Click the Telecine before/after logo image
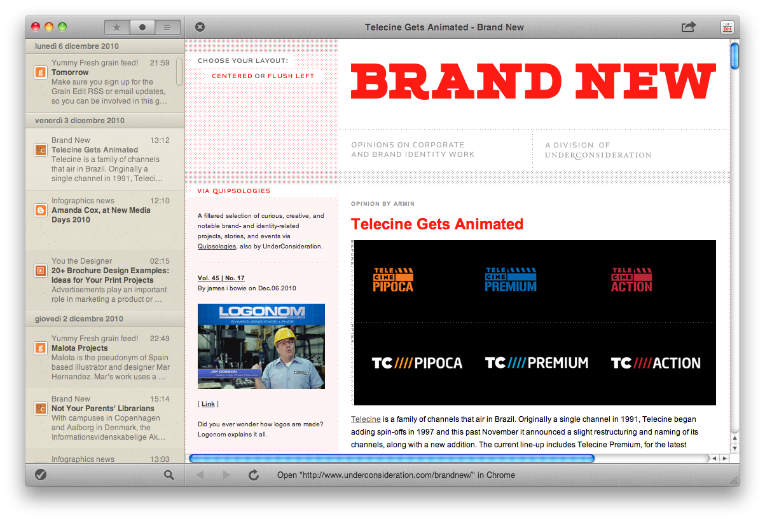This screenshot has width=765, height=521. (535, 323)
